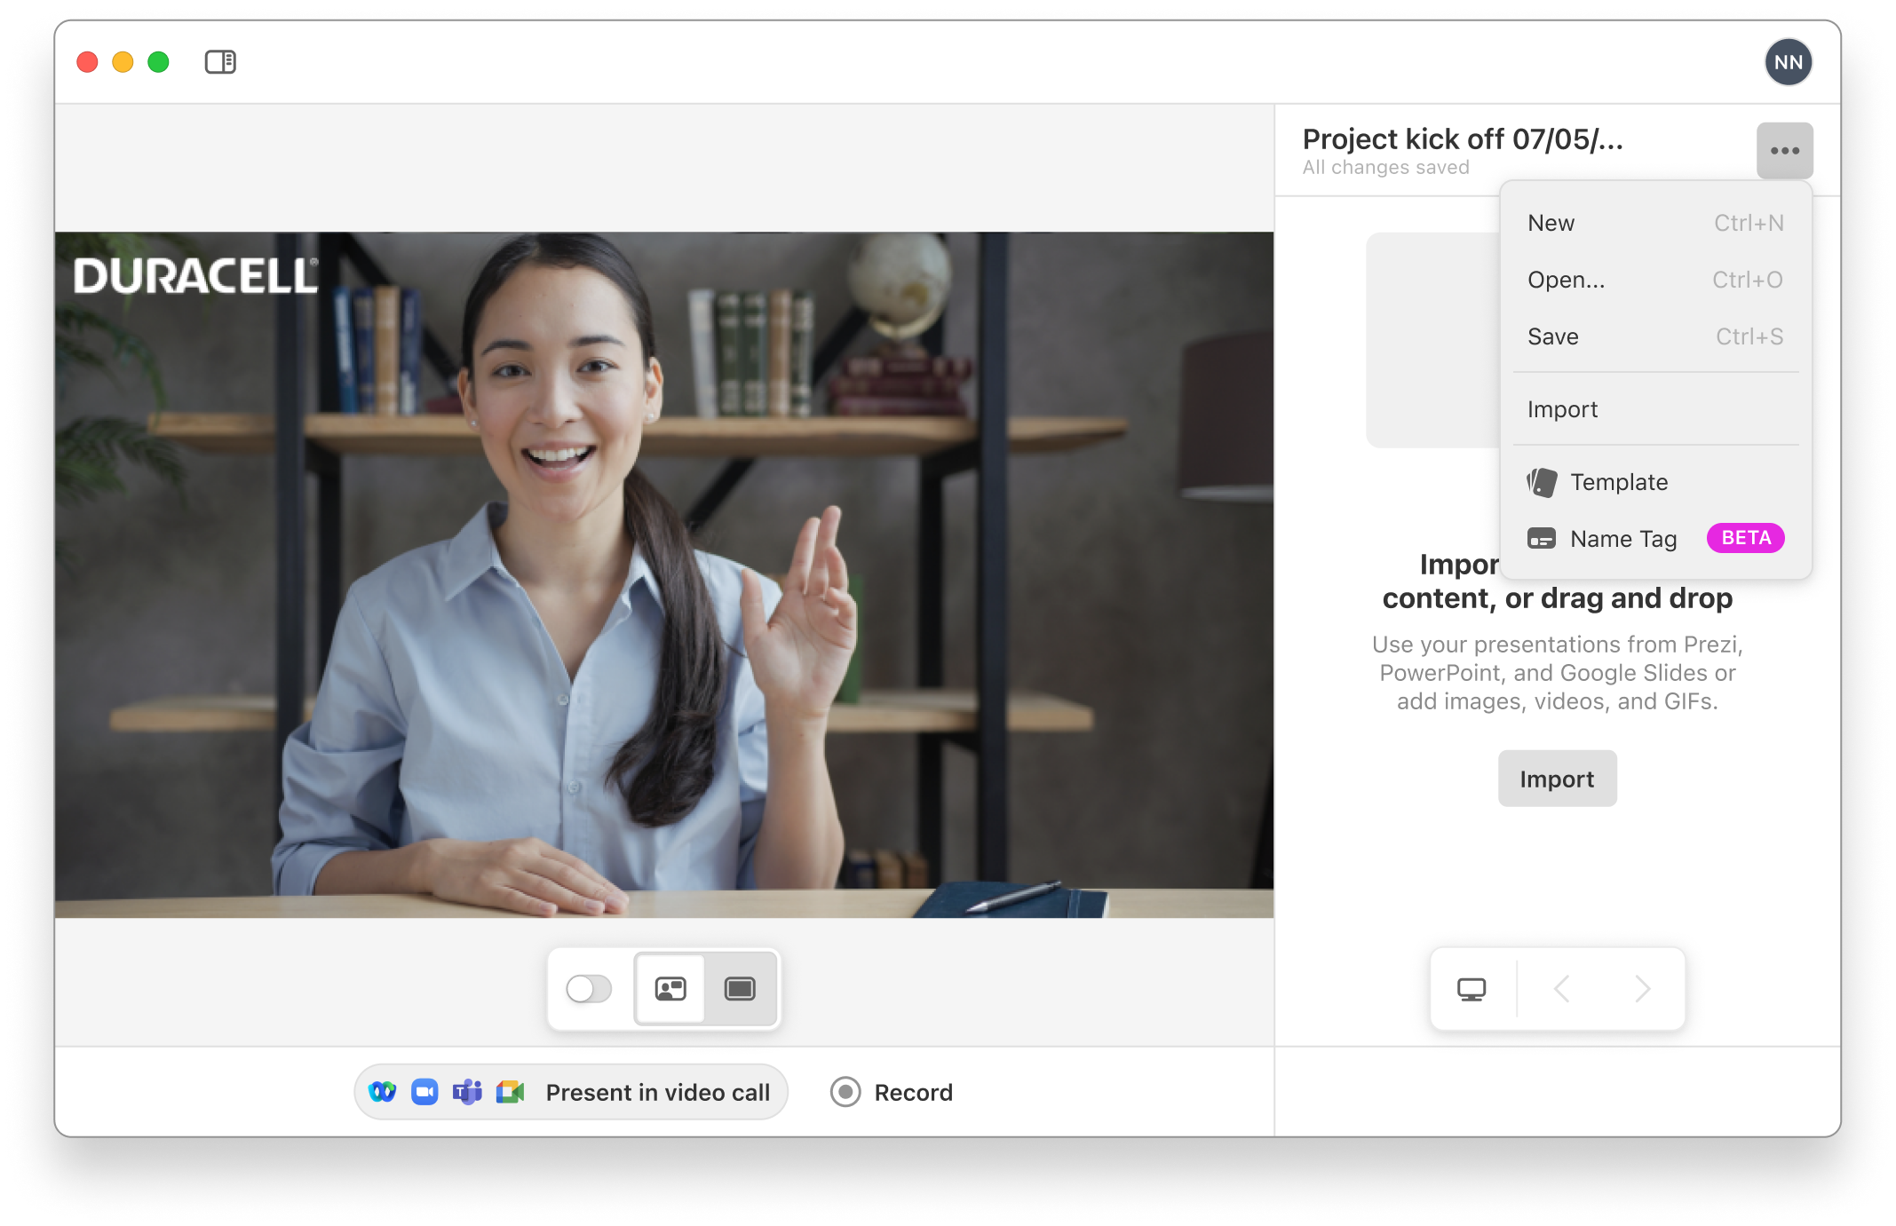Advance with the next slide arrow
Screen dimensions: 1896x1226
tap(1642, 989)
